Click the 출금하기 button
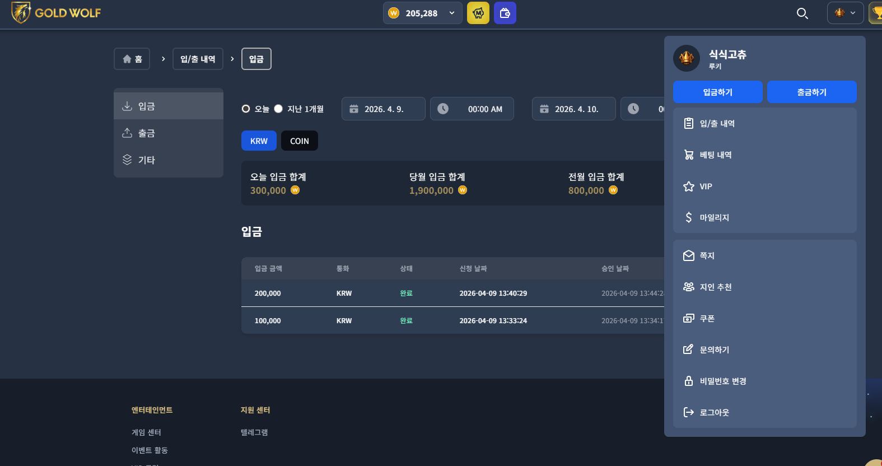The height and width of the screenshot is (466, 882). [812, 92]
